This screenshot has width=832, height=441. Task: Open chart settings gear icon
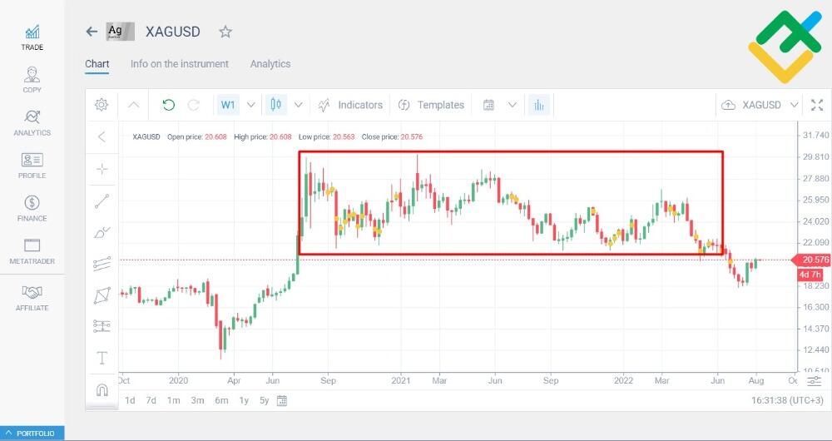[102, 105]
